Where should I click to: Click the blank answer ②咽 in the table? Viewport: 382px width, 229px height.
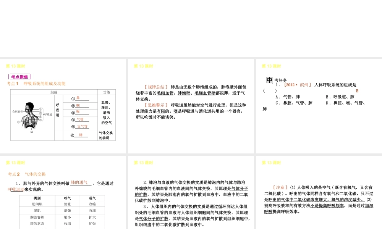click(x=80, y=106)
